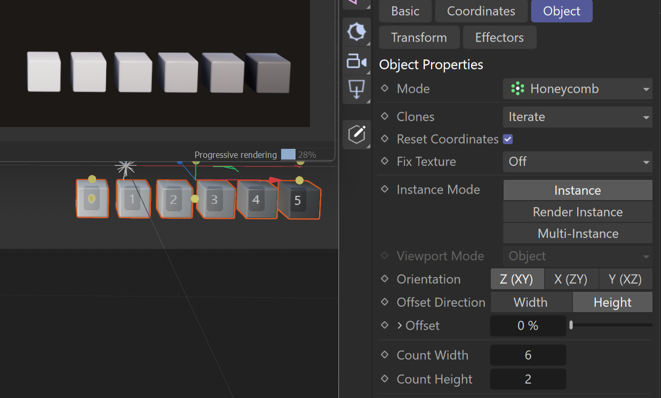Screen dimensions: 661x398
Task: Click keyframe diamond next to Mode
Action: point(385,89)
